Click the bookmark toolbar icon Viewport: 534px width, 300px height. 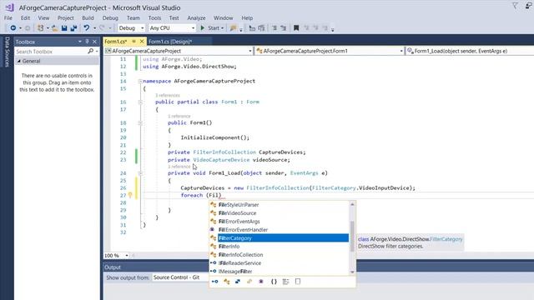296,28
